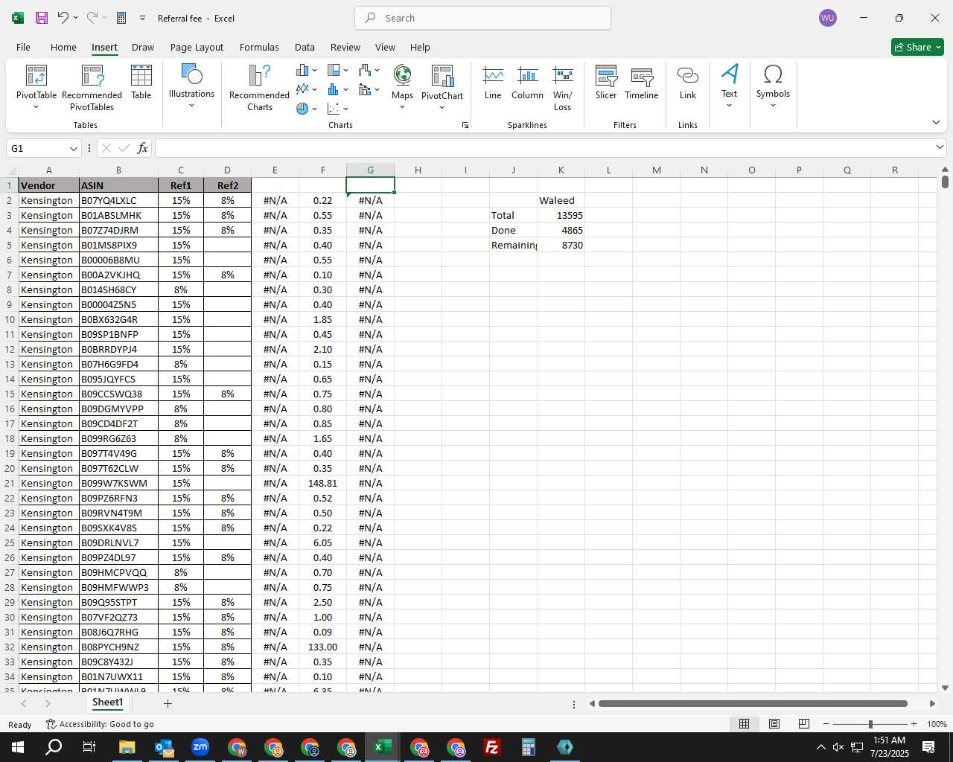Open Recommended PivotTables
Screen dimensions: 953x762
[x=92, y=87]
